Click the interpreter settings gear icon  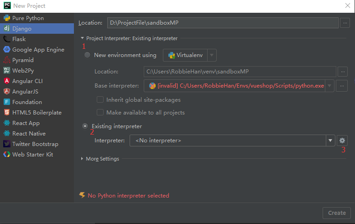point(343,141)
